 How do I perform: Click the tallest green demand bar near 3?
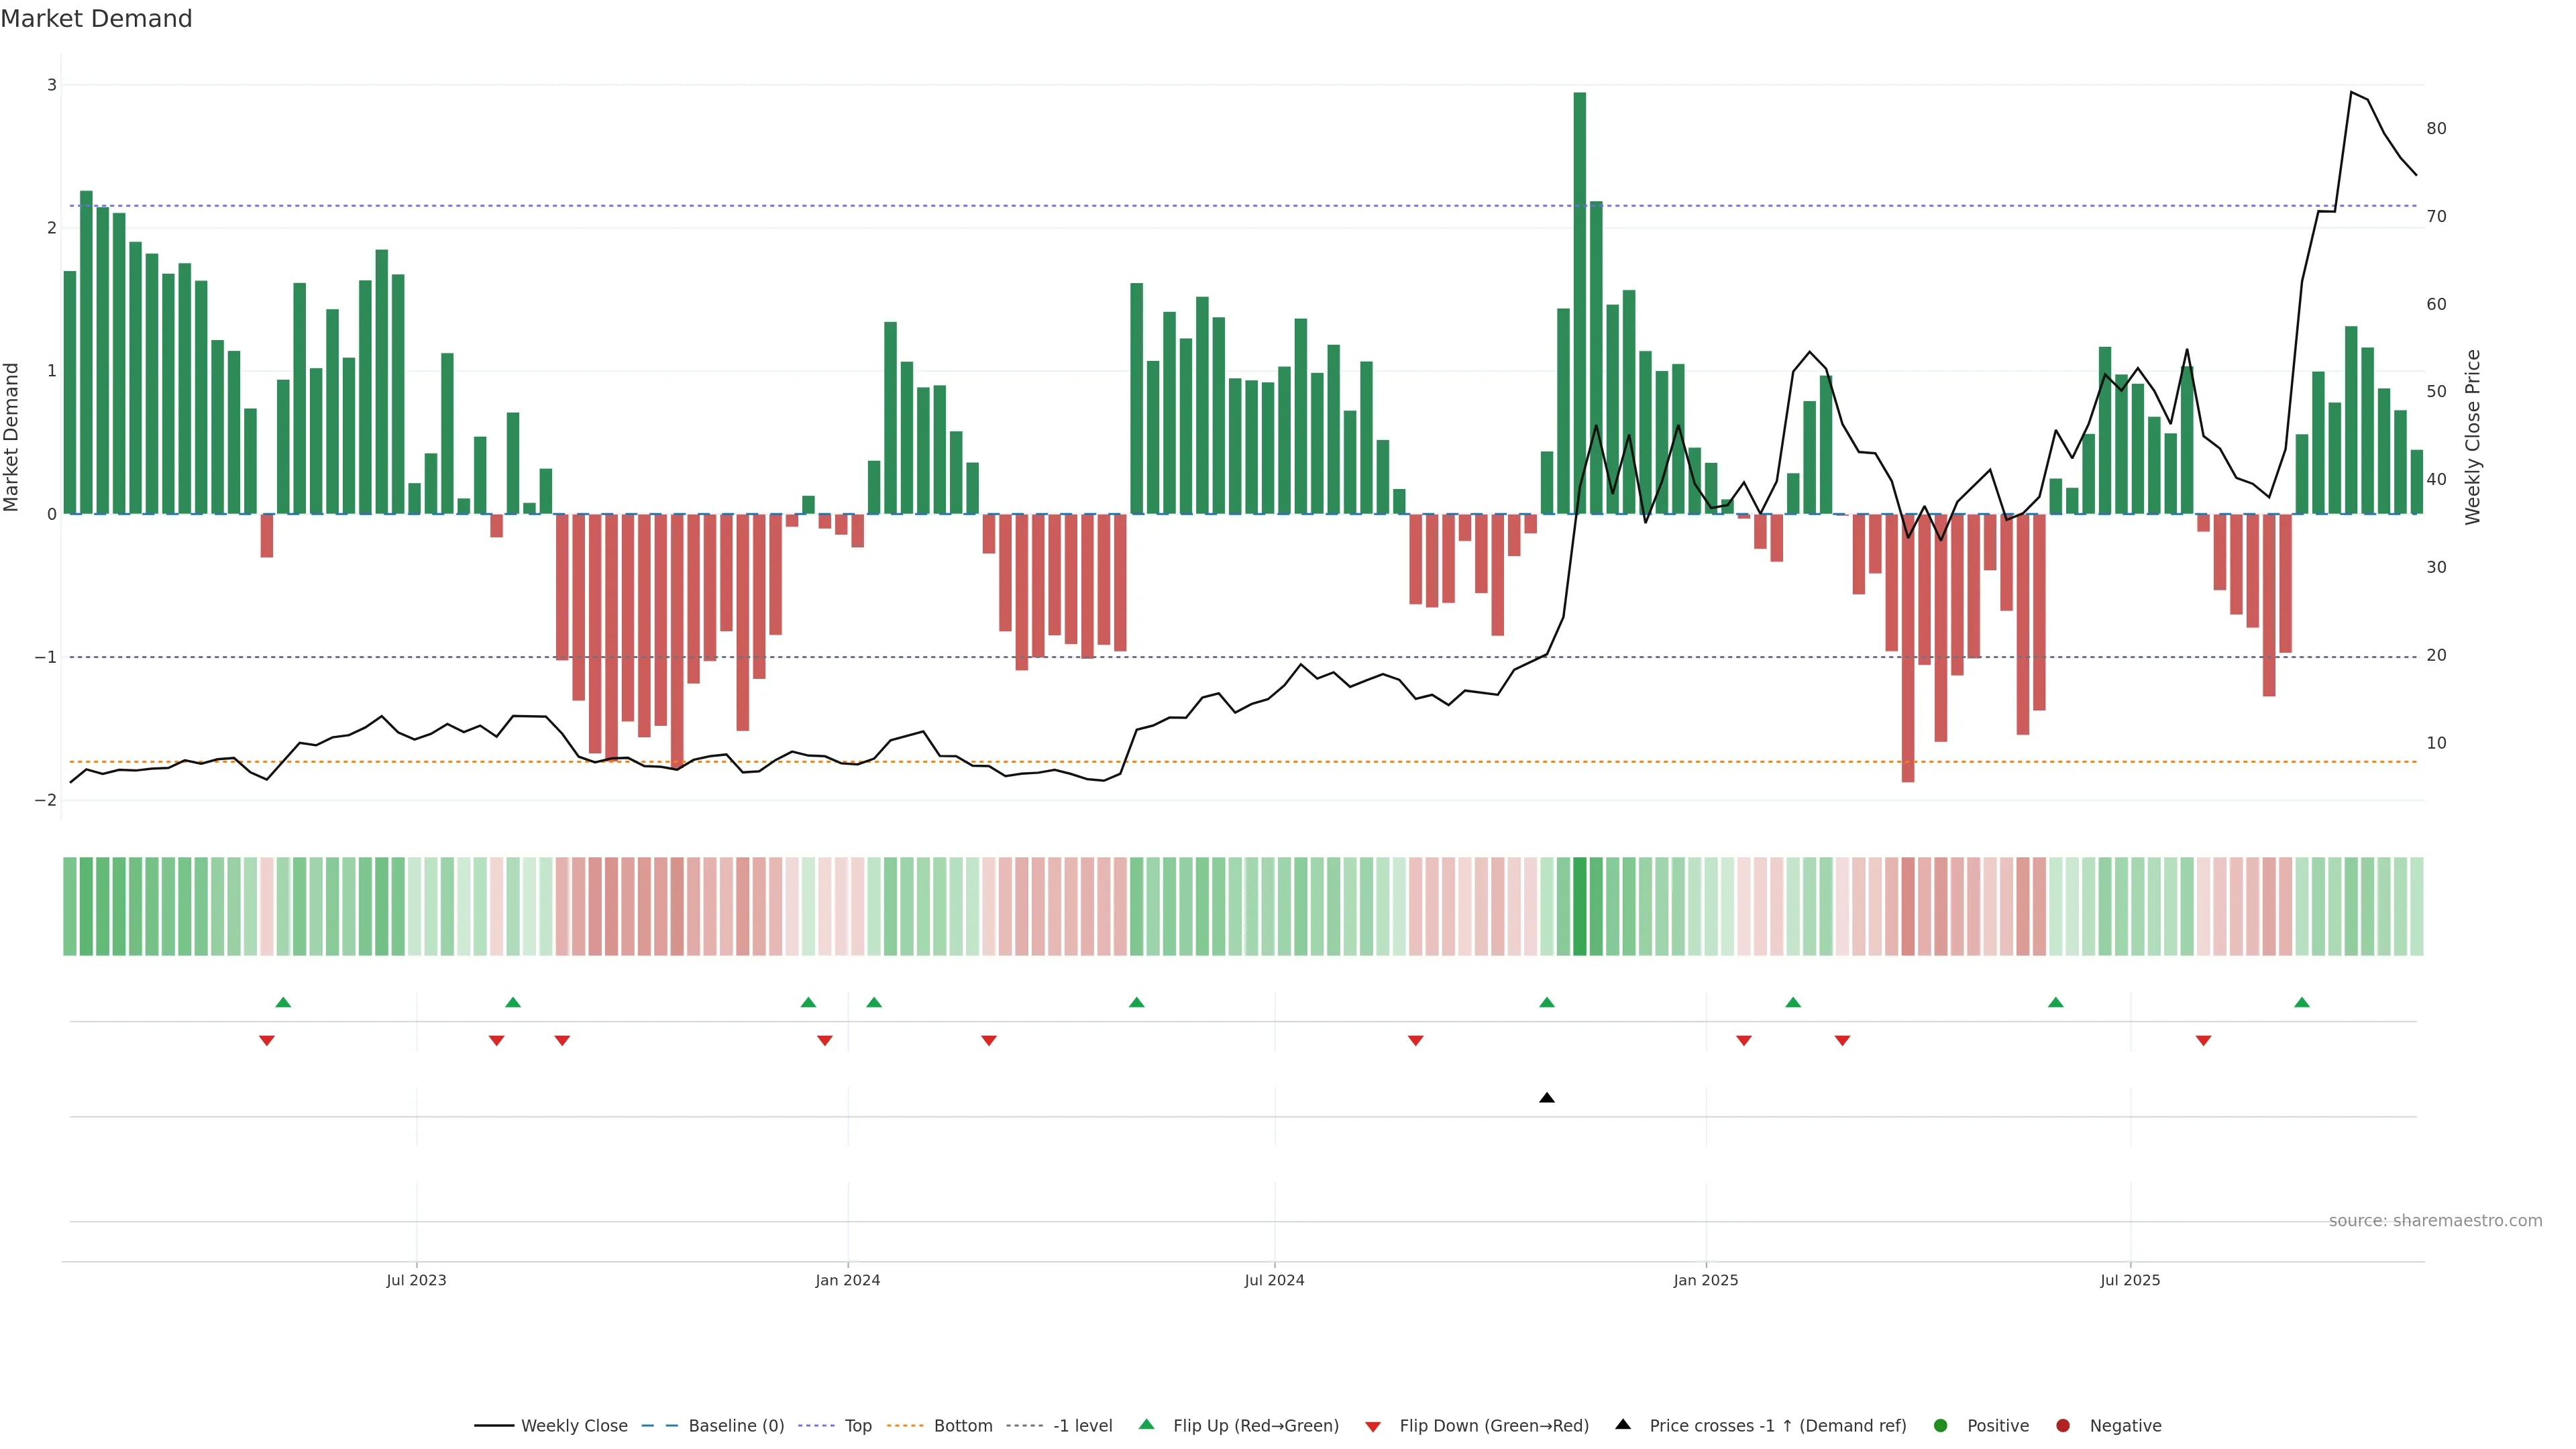point(1580,300)
